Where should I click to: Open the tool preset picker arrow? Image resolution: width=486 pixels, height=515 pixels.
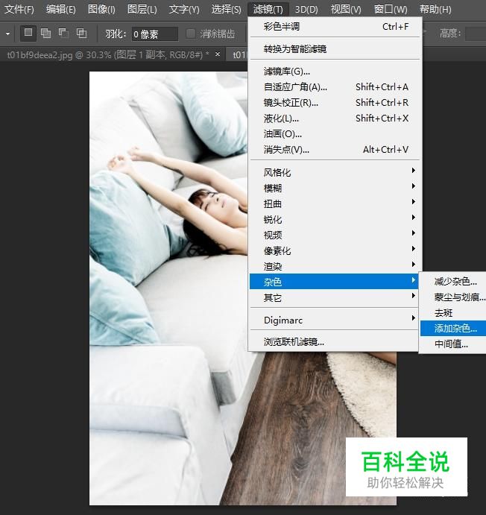(x=7, y=34)
